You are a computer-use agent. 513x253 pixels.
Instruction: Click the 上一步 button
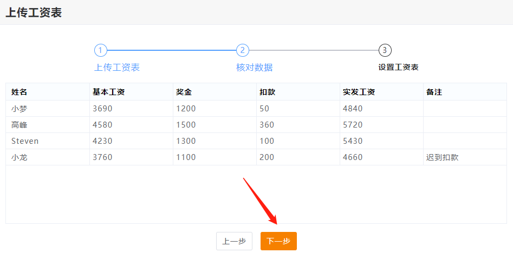(x=234, y=241)
